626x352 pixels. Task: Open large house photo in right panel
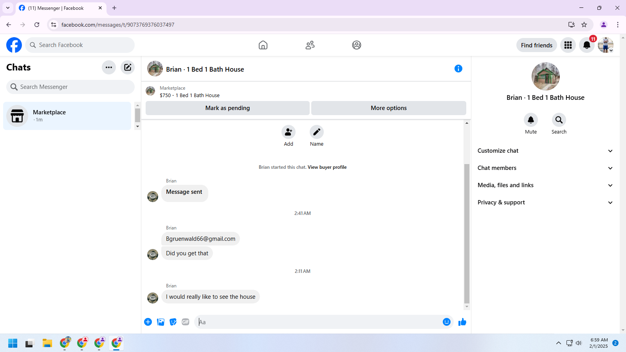[545, 76]
